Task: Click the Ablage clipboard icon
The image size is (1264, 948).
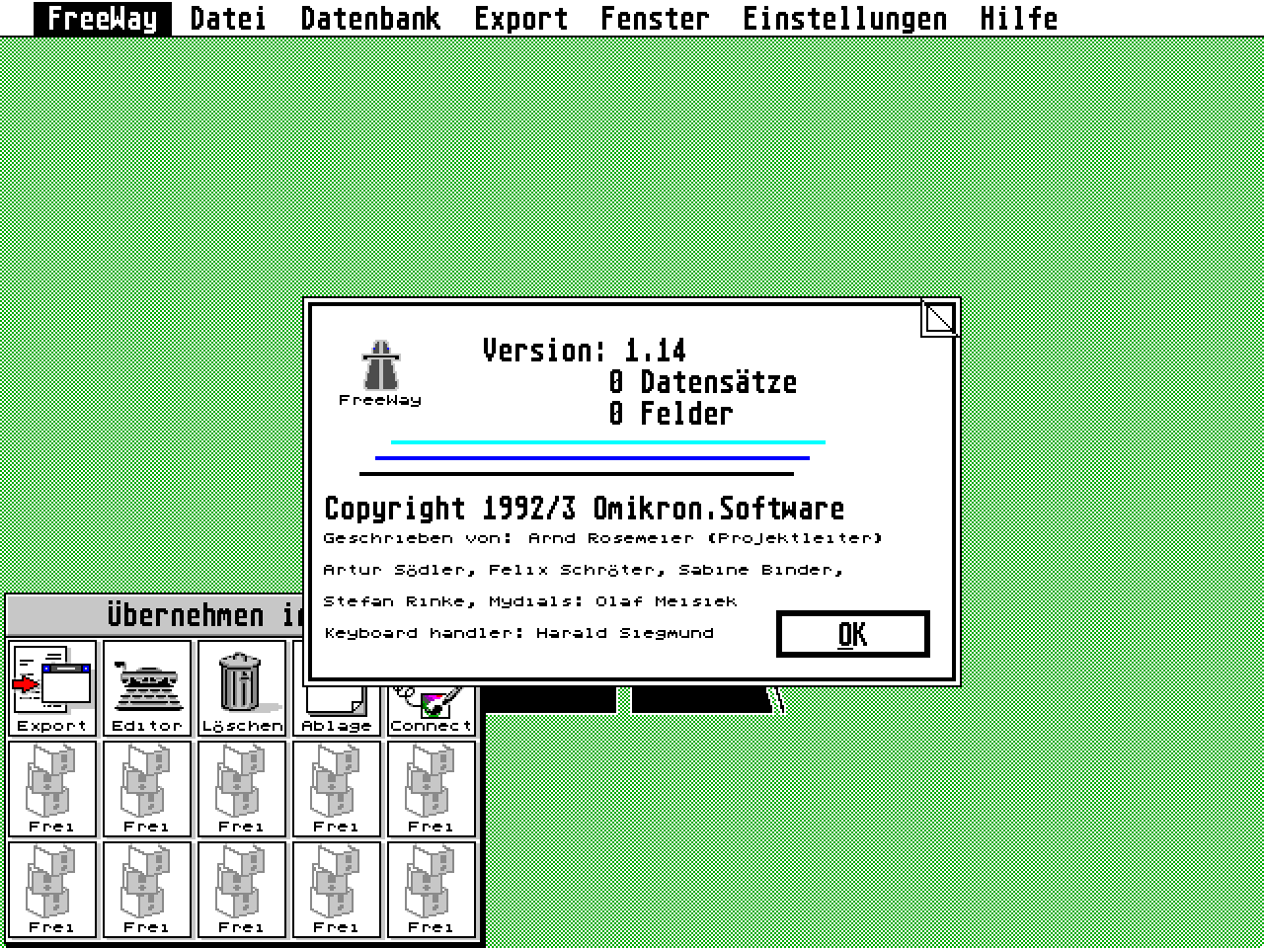Action: [337, 709]
